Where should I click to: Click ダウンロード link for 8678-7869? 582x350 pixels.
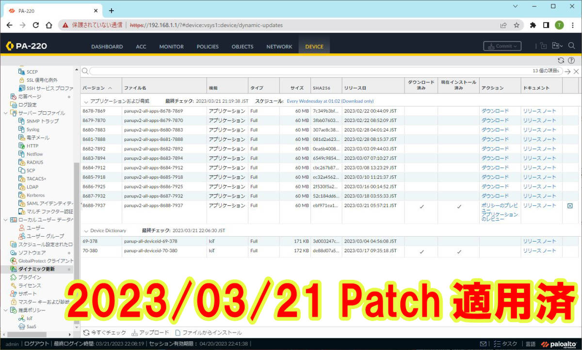pos(495,111)
